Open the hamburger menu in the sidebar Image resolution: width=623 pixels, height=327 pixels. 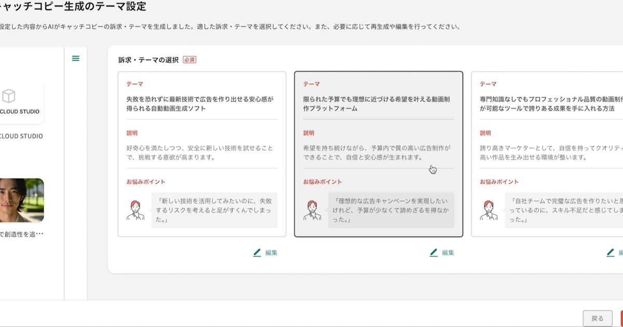coord(76,59)
